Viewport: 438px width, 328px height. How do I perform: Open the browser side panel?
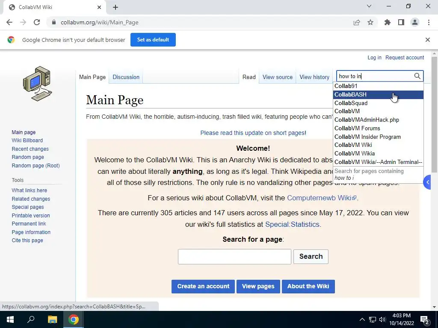pos(401,22)
